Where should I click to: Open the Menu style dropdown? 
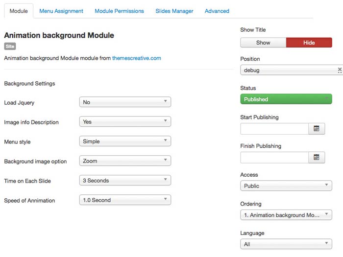tap(125, 141)
